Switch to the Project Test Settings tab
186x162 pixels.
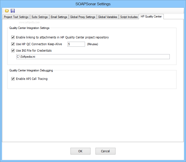16,17
